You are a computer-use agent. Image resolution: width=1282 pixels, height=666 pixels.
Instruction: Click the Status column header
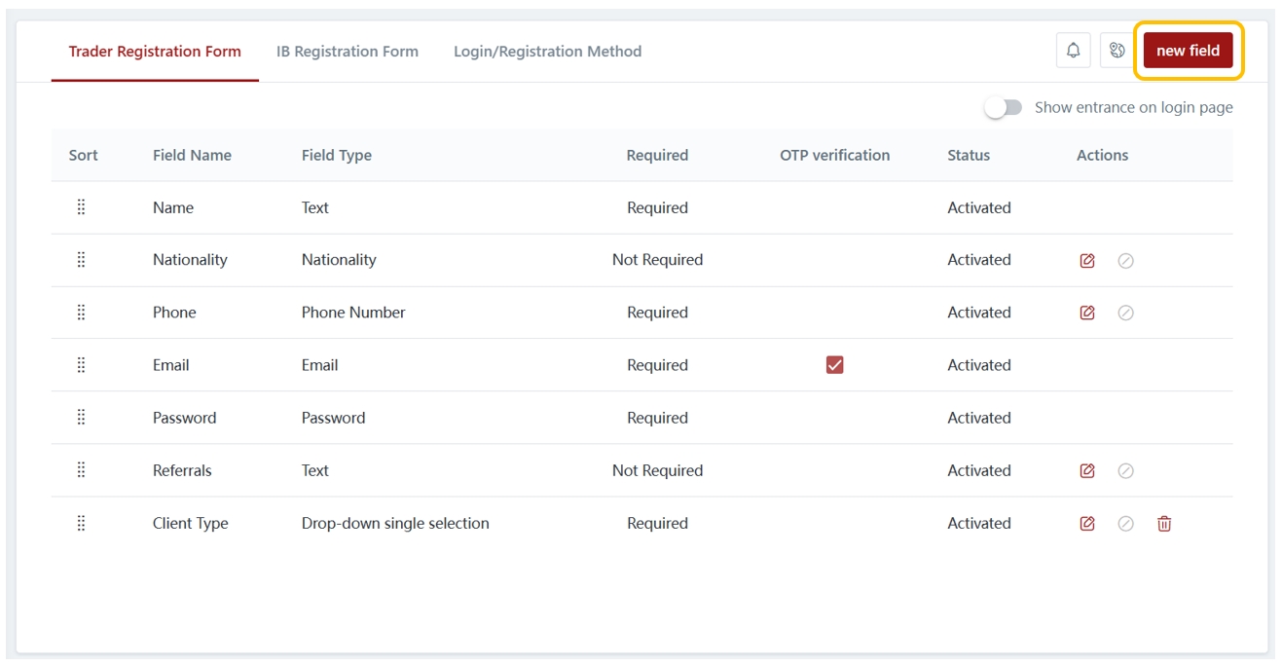[968, 156]
